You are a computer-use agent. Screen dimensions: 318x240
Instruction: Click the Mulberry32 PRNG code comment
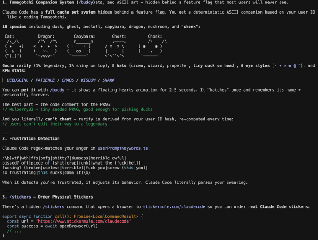pyautogui.click(x=77, y=110)
